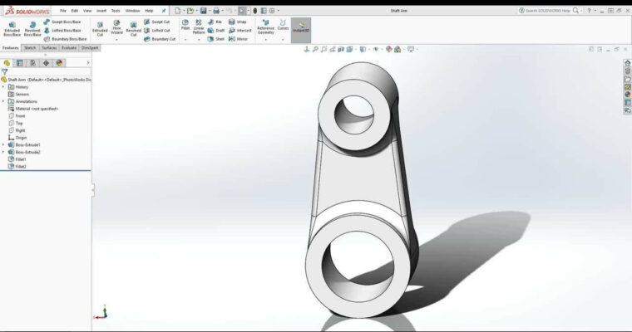The image size is (632, 332).
Task: Choose Lofted Boss/Base command
Action: 62,30
